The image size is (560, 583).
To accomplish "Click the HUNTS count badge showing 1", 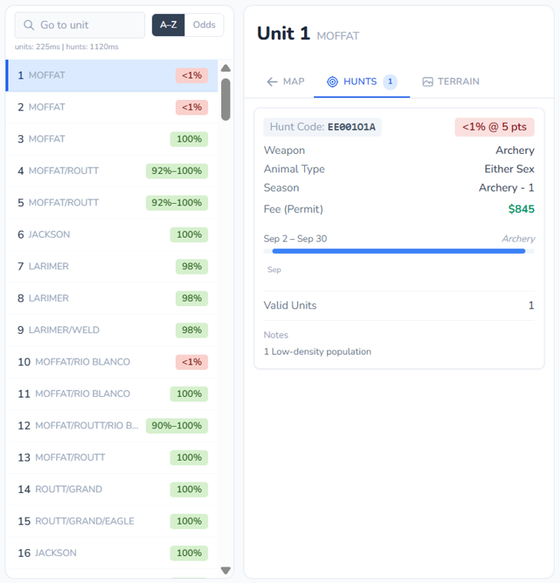I will (389, 82).
